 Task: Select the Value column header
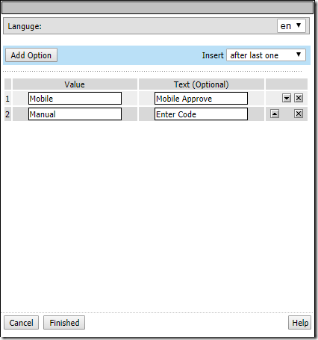pyautogui.click(x=75, y=84)
